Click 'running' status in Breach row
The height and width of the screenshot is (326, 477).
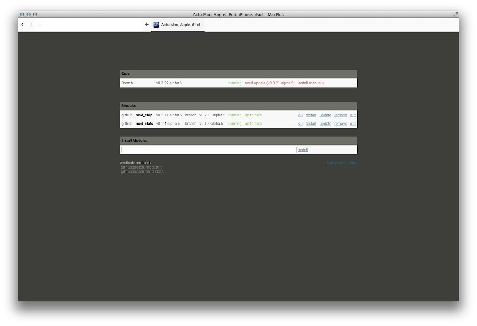pyautogui.click(x=235, y=83)
